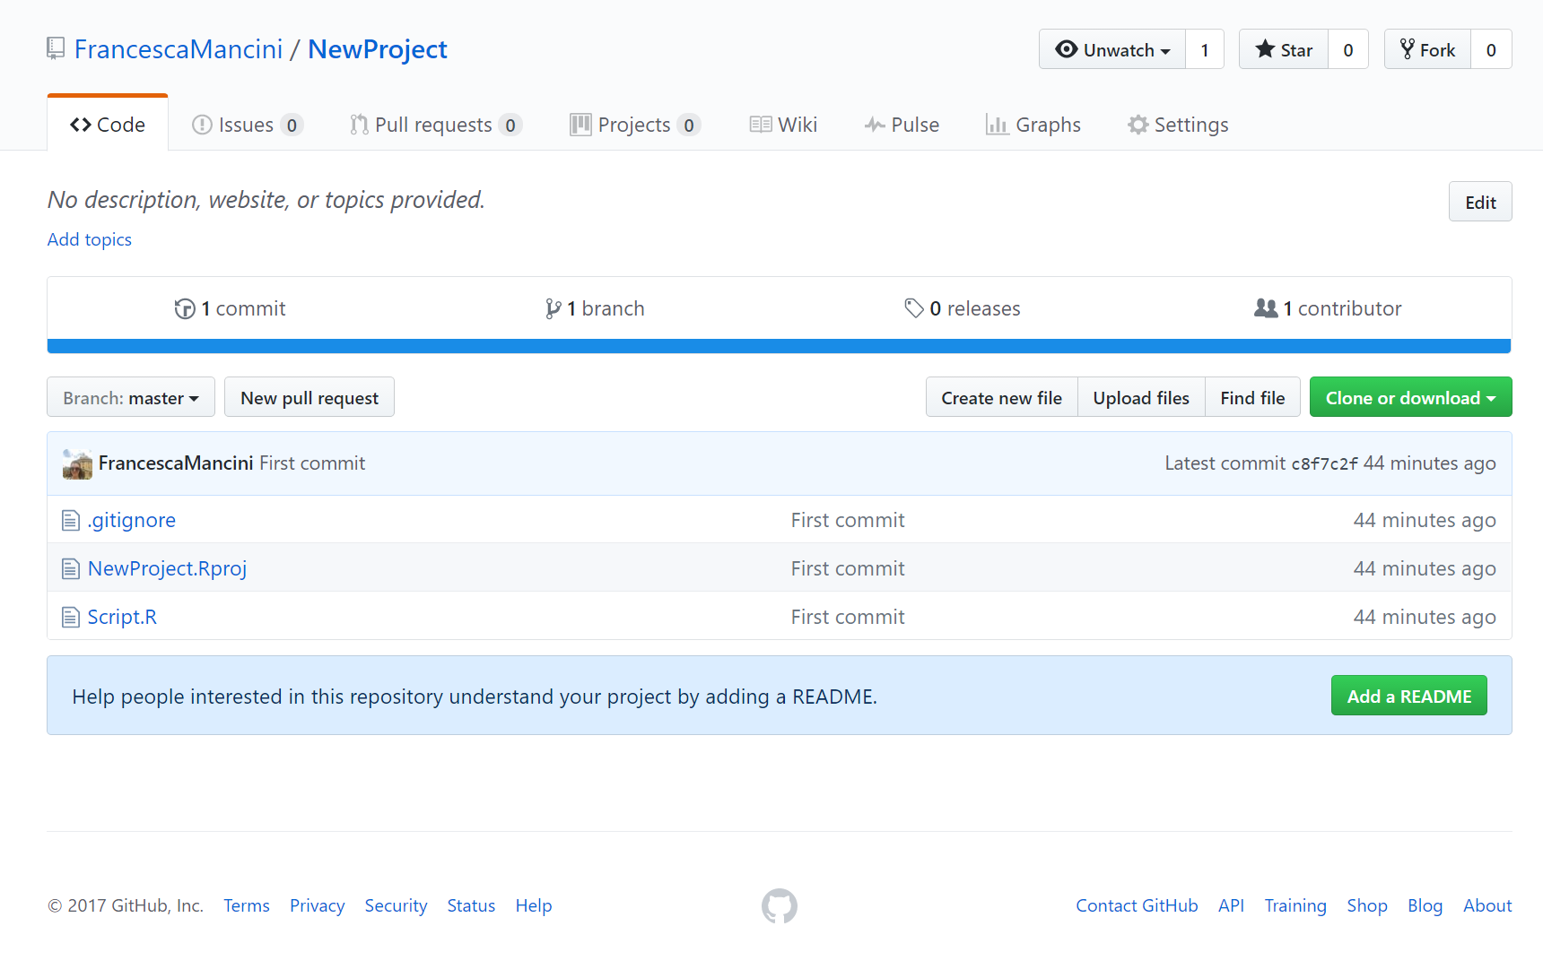This screenshot has height=978, width=1543.
Task: Open the API footer link
Action: 1231,905
